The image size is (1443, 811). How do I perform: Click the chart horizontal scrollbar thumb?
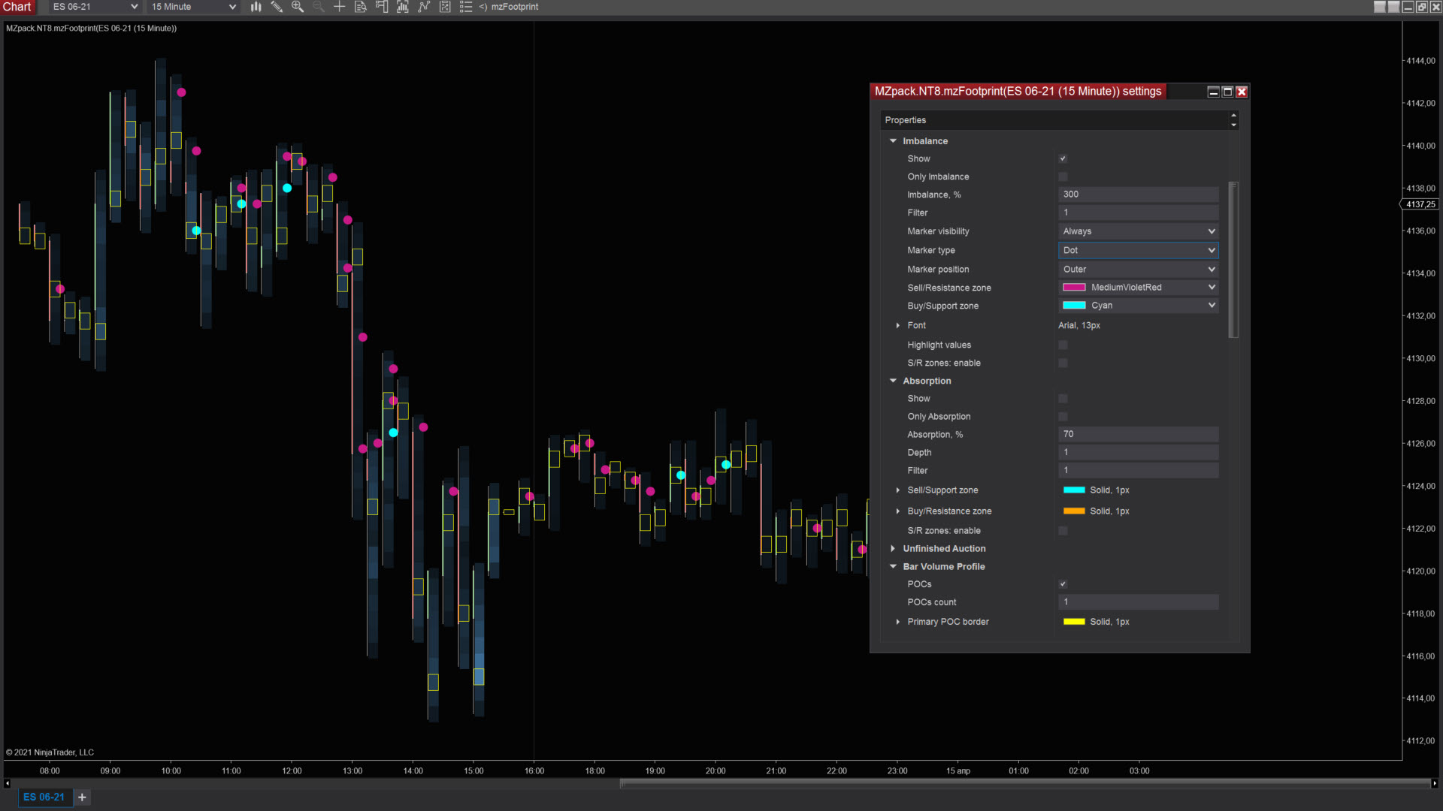1024,783
